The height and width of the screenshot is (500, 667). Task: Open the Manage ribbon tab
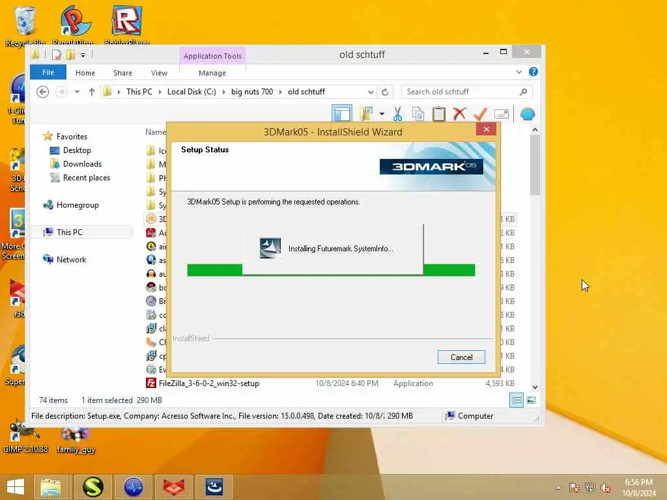coord(212,73)
